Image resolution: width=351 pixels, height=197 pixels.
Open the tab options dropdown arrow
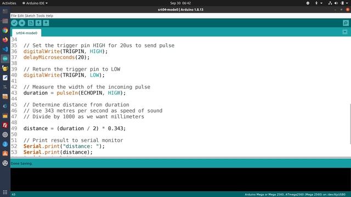coord(345,32)
